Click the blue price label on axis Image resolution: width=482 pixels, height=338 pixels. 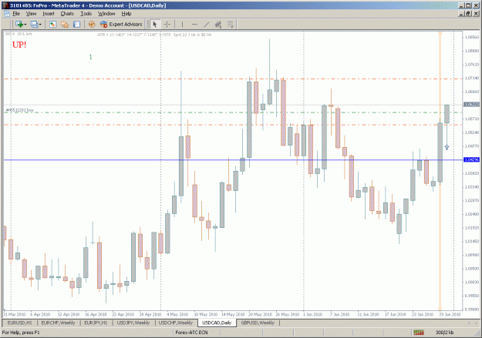click(x=471, y=159)
